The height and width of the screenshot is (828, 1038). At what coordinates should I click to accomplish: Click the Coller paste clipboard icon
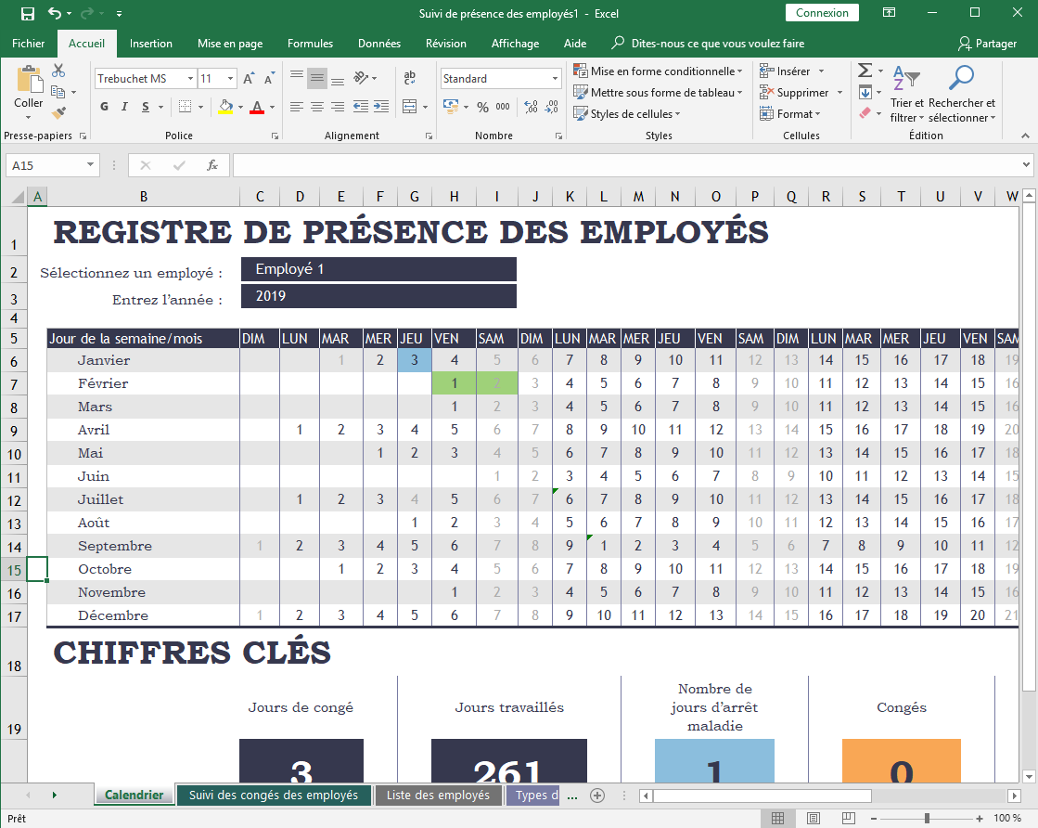coord(29,79)
